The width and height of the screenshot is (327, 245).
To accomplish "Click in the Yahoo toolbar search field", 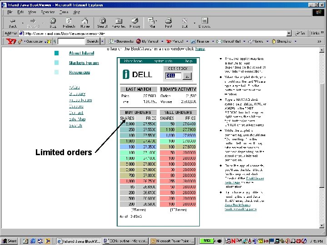I will 71,41.
